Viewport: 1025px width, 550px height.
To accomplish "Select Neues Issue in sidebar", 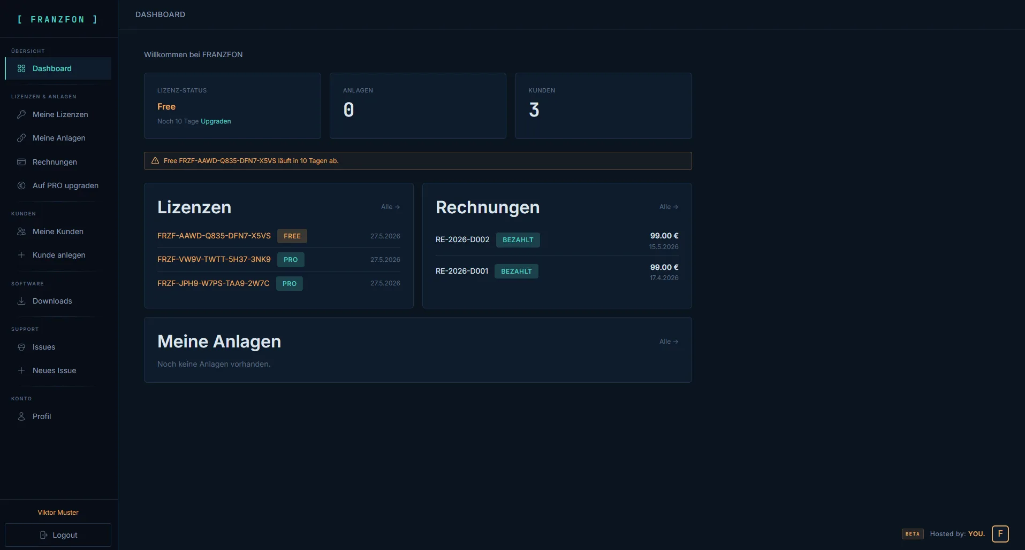I will click(x=58, y=370).
